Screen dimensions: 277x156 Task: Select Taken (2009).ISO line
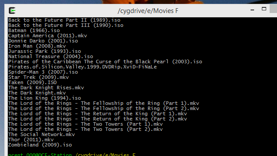pos(32,82)
